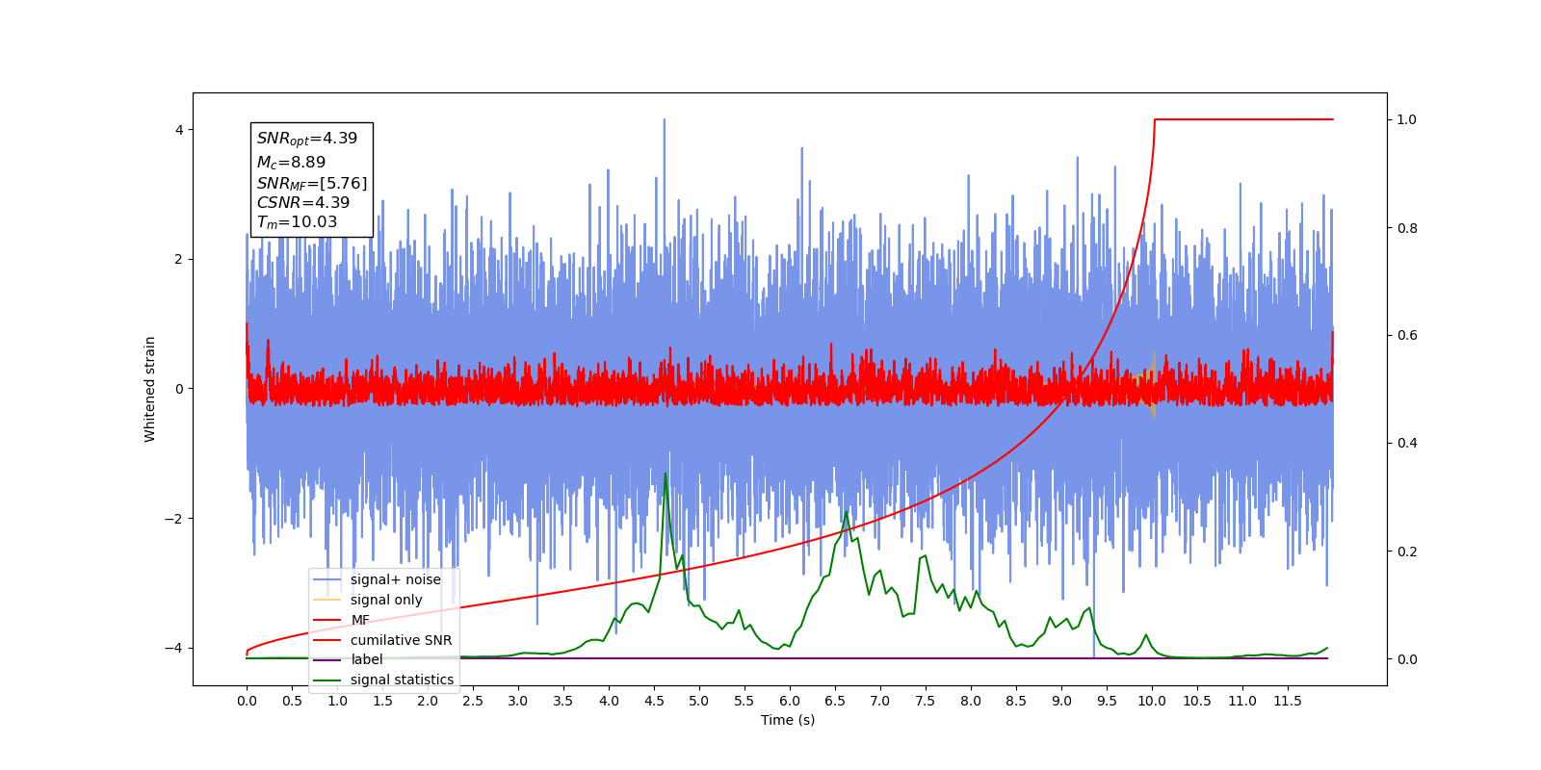Click the 9.0 time-axis tick label

click(x=1061, y=701)
